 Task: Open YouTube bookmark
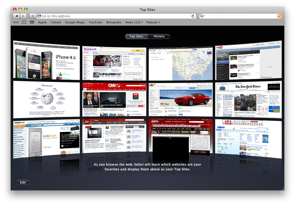[x=95, y=22]
